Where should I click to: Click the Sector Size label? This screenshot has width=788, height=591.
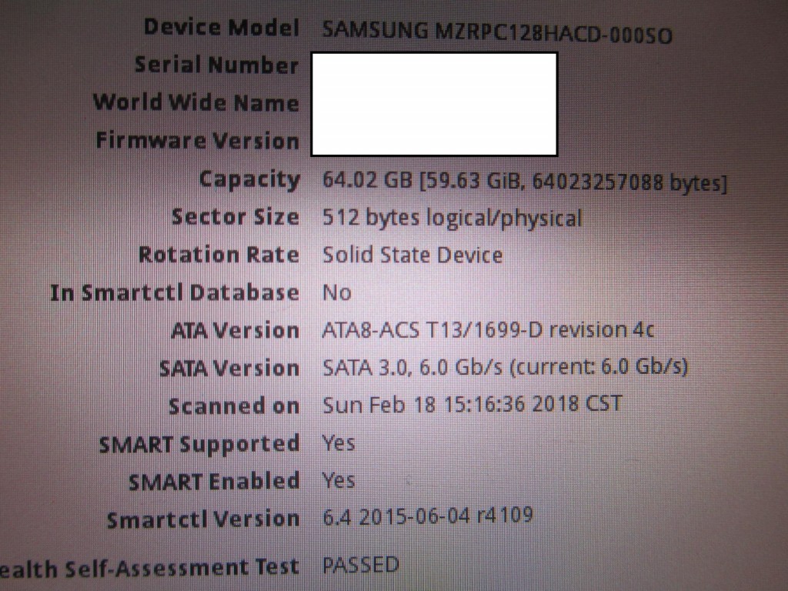(235, 216)
